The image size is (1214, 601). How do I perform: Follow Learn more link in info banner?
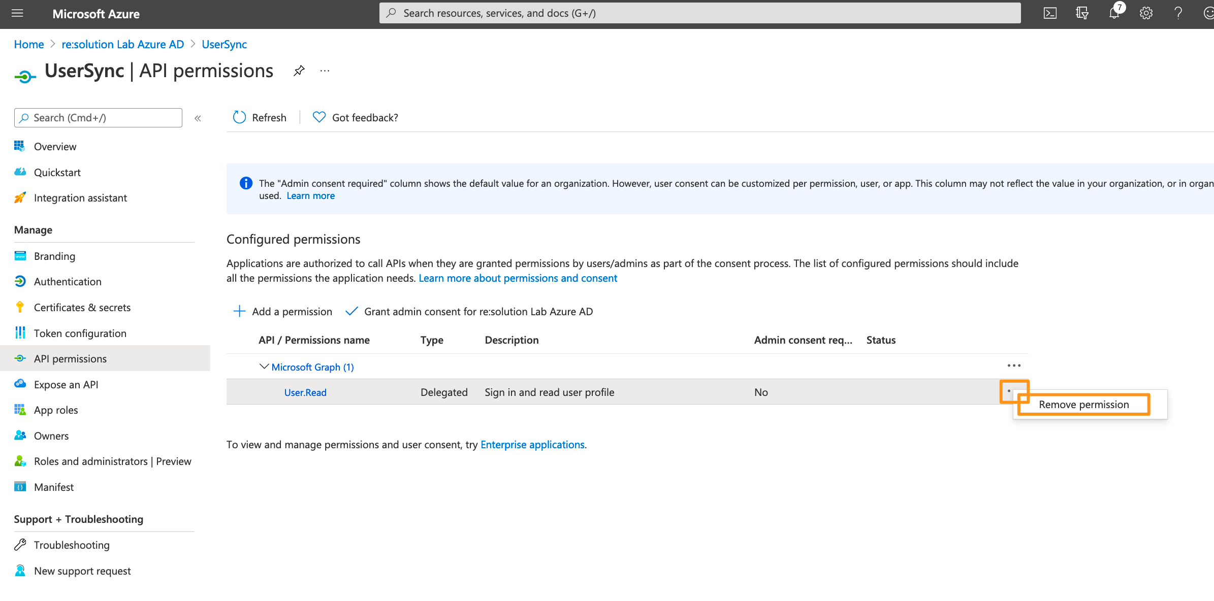tap(310, 196)
